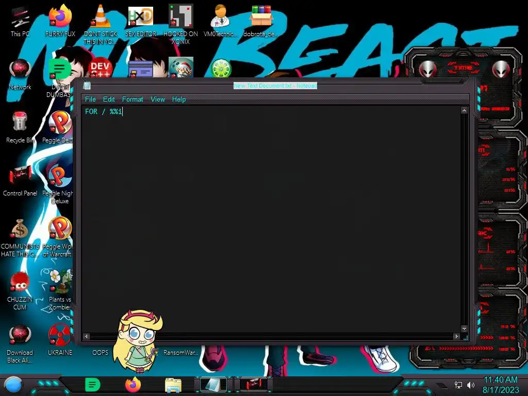Viewport: 528px width, 396px height.
Task: Click the Notepad title bar icon
Action: coord(87,86)
